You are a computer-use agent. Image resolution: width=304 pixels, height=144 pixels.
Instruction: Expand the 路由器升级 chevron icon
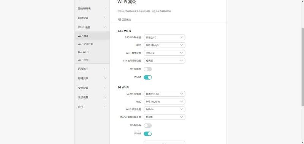105,8
